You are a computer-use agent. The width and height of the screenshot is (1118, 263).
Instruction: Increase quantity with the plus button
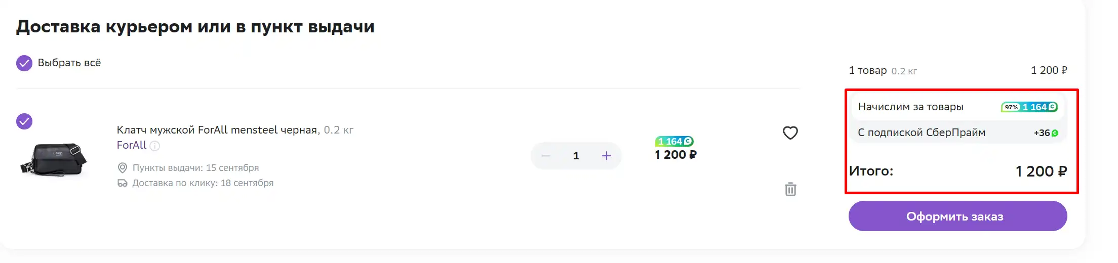(x=607, y=156)
